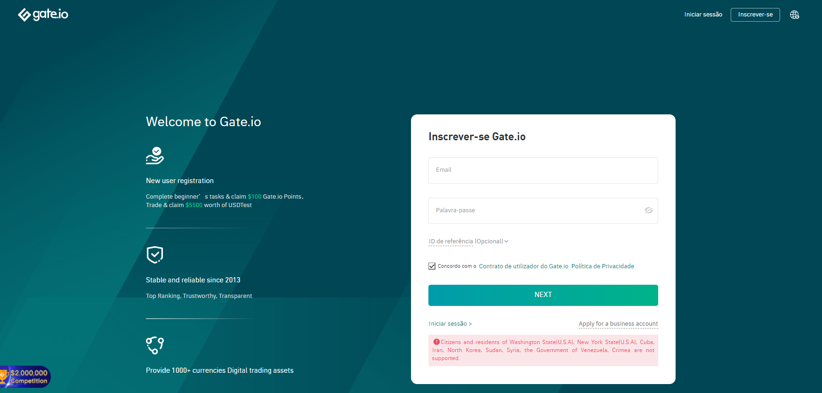
Task: Open Política de Privacidade link
Action: 603,266
